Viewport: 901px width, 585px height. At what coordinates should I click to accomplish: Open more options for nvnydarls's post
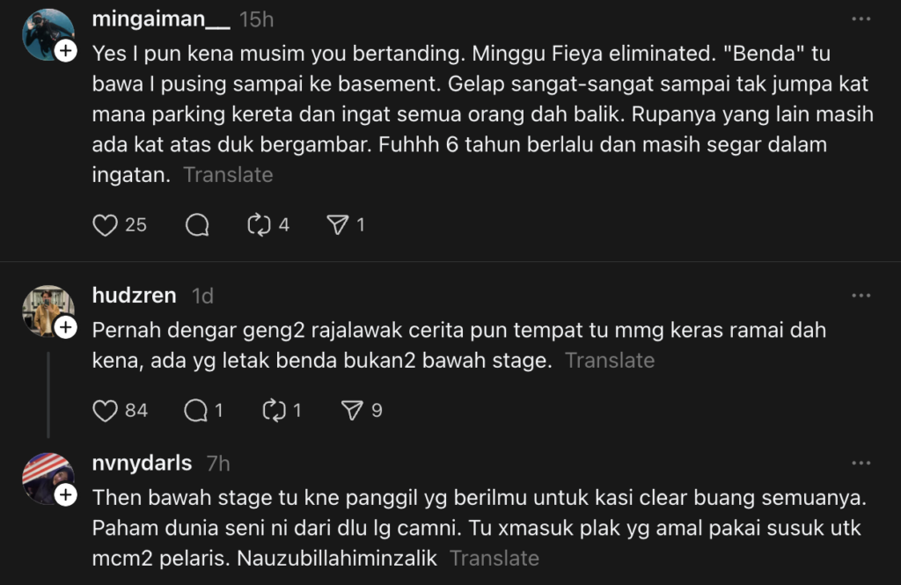pos(861,463)
